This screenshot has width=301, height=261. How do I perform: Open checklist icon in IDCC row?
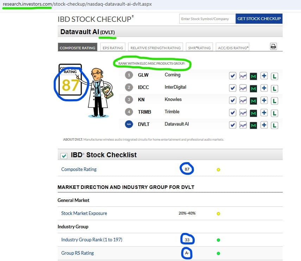click(232, 88)
